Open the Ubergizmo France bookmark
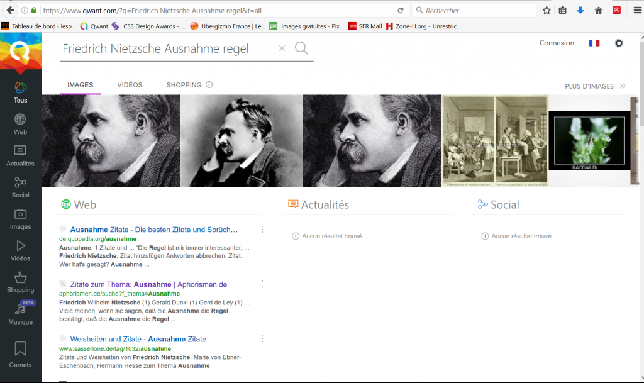The image size is (644, 383). [x=228, y=26]
